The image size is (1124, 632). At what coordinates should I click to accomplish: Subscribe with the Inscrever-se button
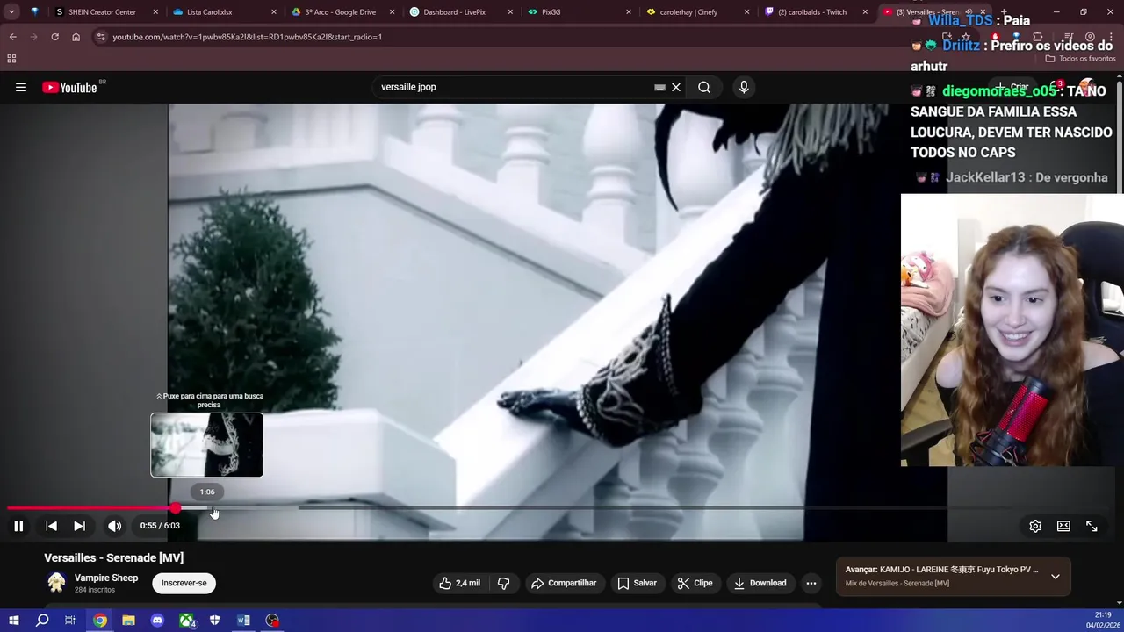[x=184, y=583]
